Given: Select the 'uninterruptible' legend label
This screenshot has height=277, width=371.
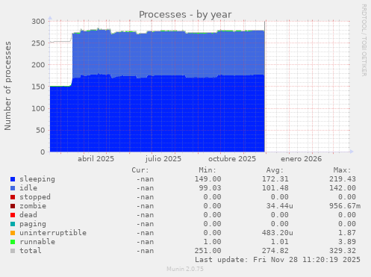Looking at the screenshot, I should pyautogui.click(x=53, y=233).
